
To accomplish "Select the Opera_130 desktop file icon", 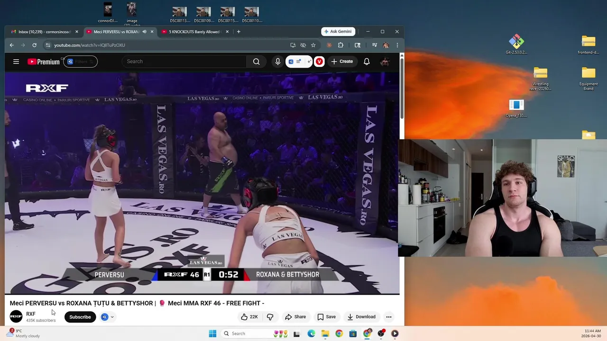I will click(516, 108).
